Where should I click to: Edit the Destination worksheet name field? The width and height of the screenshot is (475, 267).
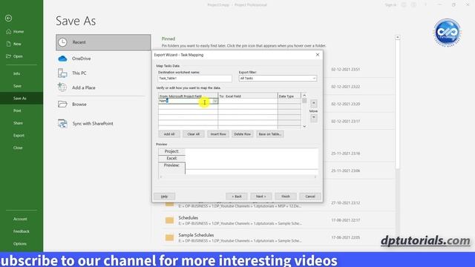(194, 79)
